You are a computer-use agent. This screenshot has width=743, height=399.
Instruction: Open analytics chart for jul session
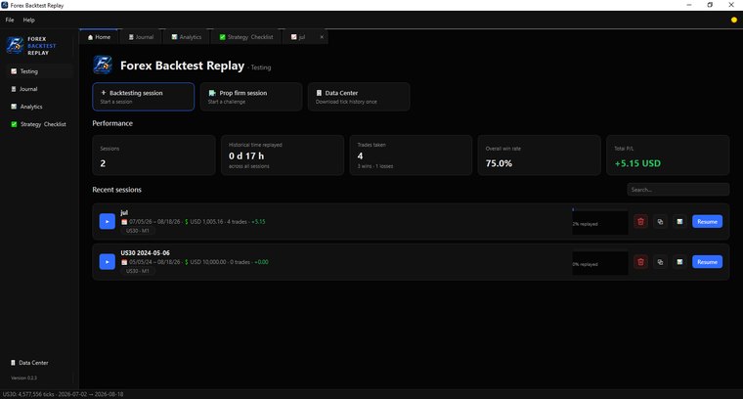pos(679,221)
